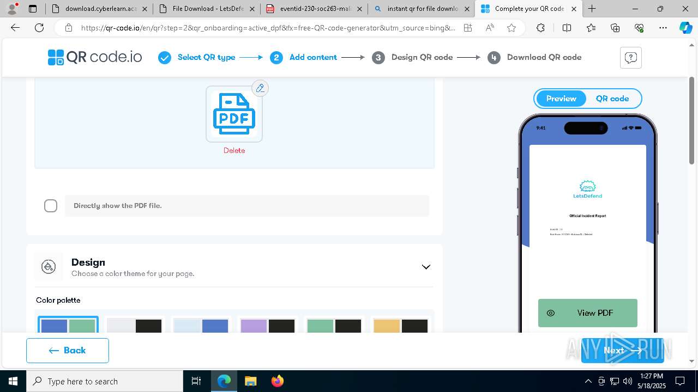The width and height of the screenshot is (698, 392).
Task: Proceed with the Next button
Action: tap(622, 351)
